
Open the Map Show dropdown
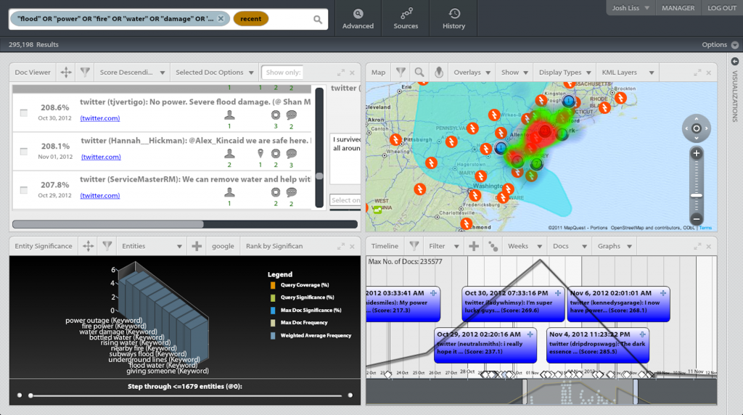(x=514, y=73)
